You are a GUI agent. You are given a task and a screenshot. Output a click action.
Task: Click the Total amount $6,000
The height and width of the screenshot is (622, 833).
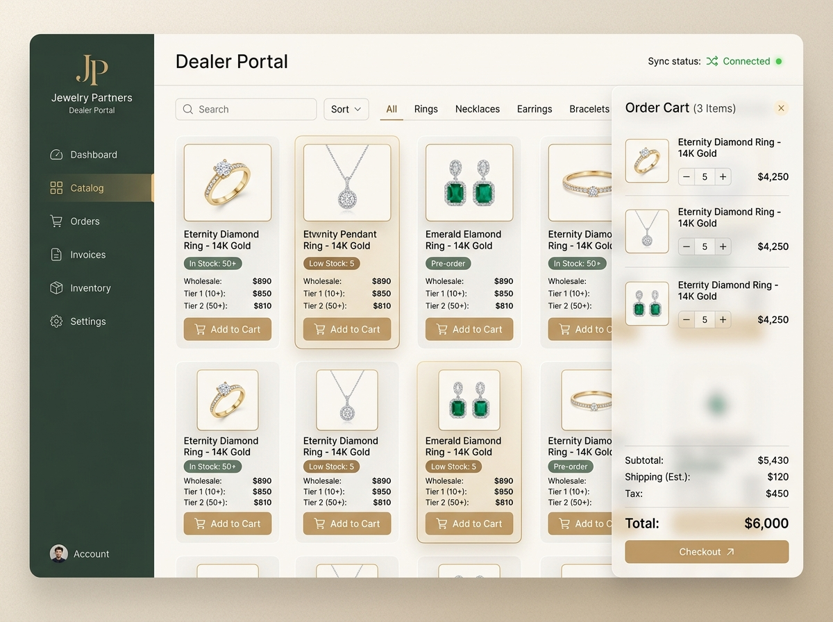pyautogui.click(x=766, y=523)
